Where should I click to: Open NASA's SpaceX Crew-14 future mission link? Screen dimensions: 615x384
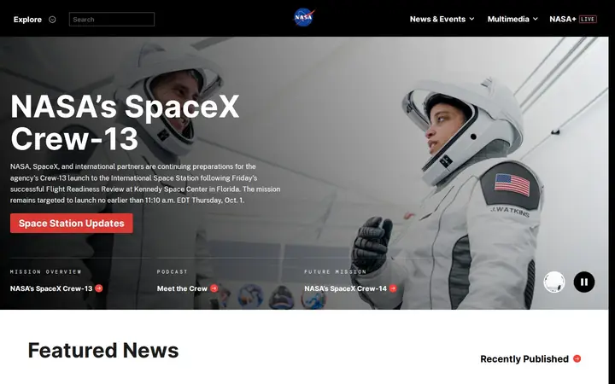(x=346, y=288)
